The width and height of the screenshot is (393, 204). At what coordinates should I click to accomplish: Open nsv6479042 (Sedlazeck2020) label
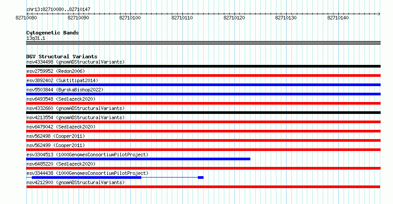pyautogui.click(x=61, y=127)
